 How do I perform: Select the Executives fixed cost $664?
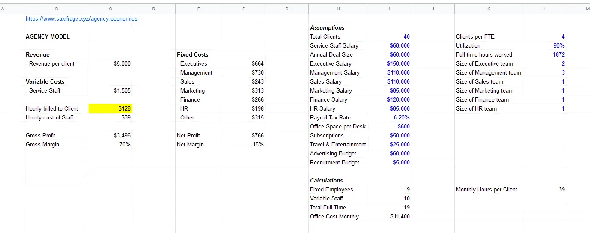[x=244, y=64]
